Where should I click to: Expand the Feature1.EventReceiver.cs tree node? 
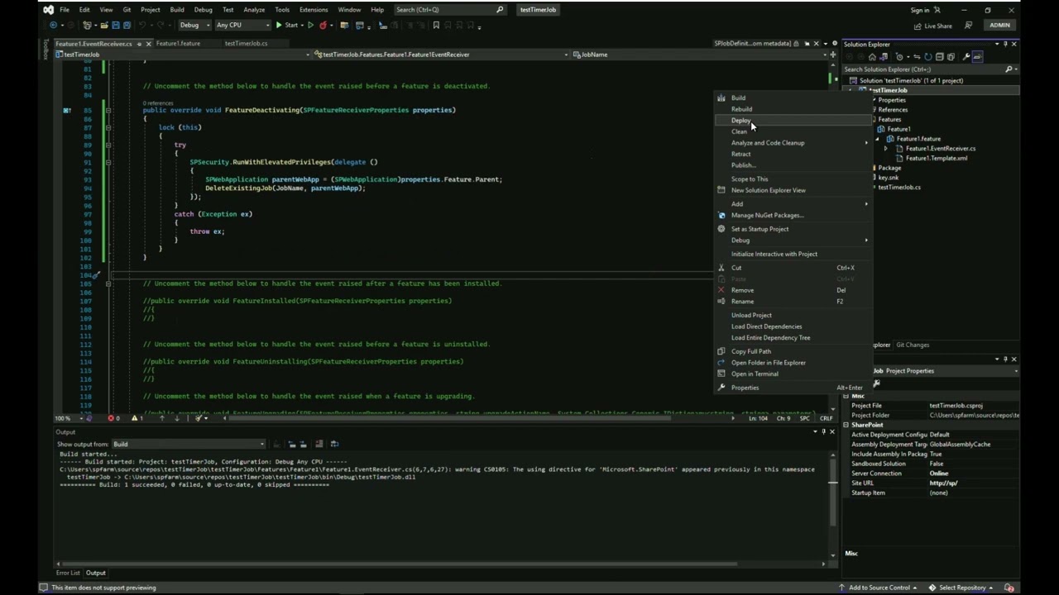click(x=886, y=149)
